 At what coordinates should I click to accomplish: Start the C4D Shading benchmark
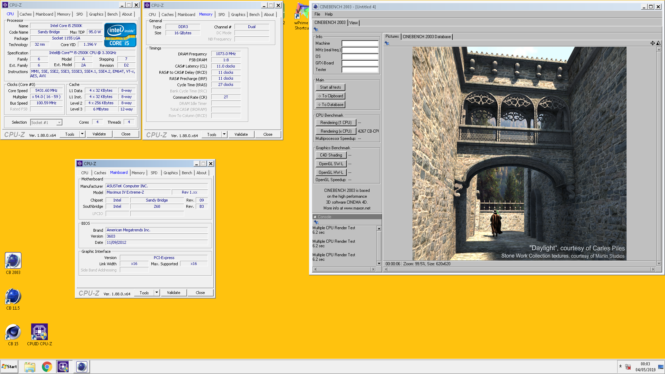click(331, 155)
